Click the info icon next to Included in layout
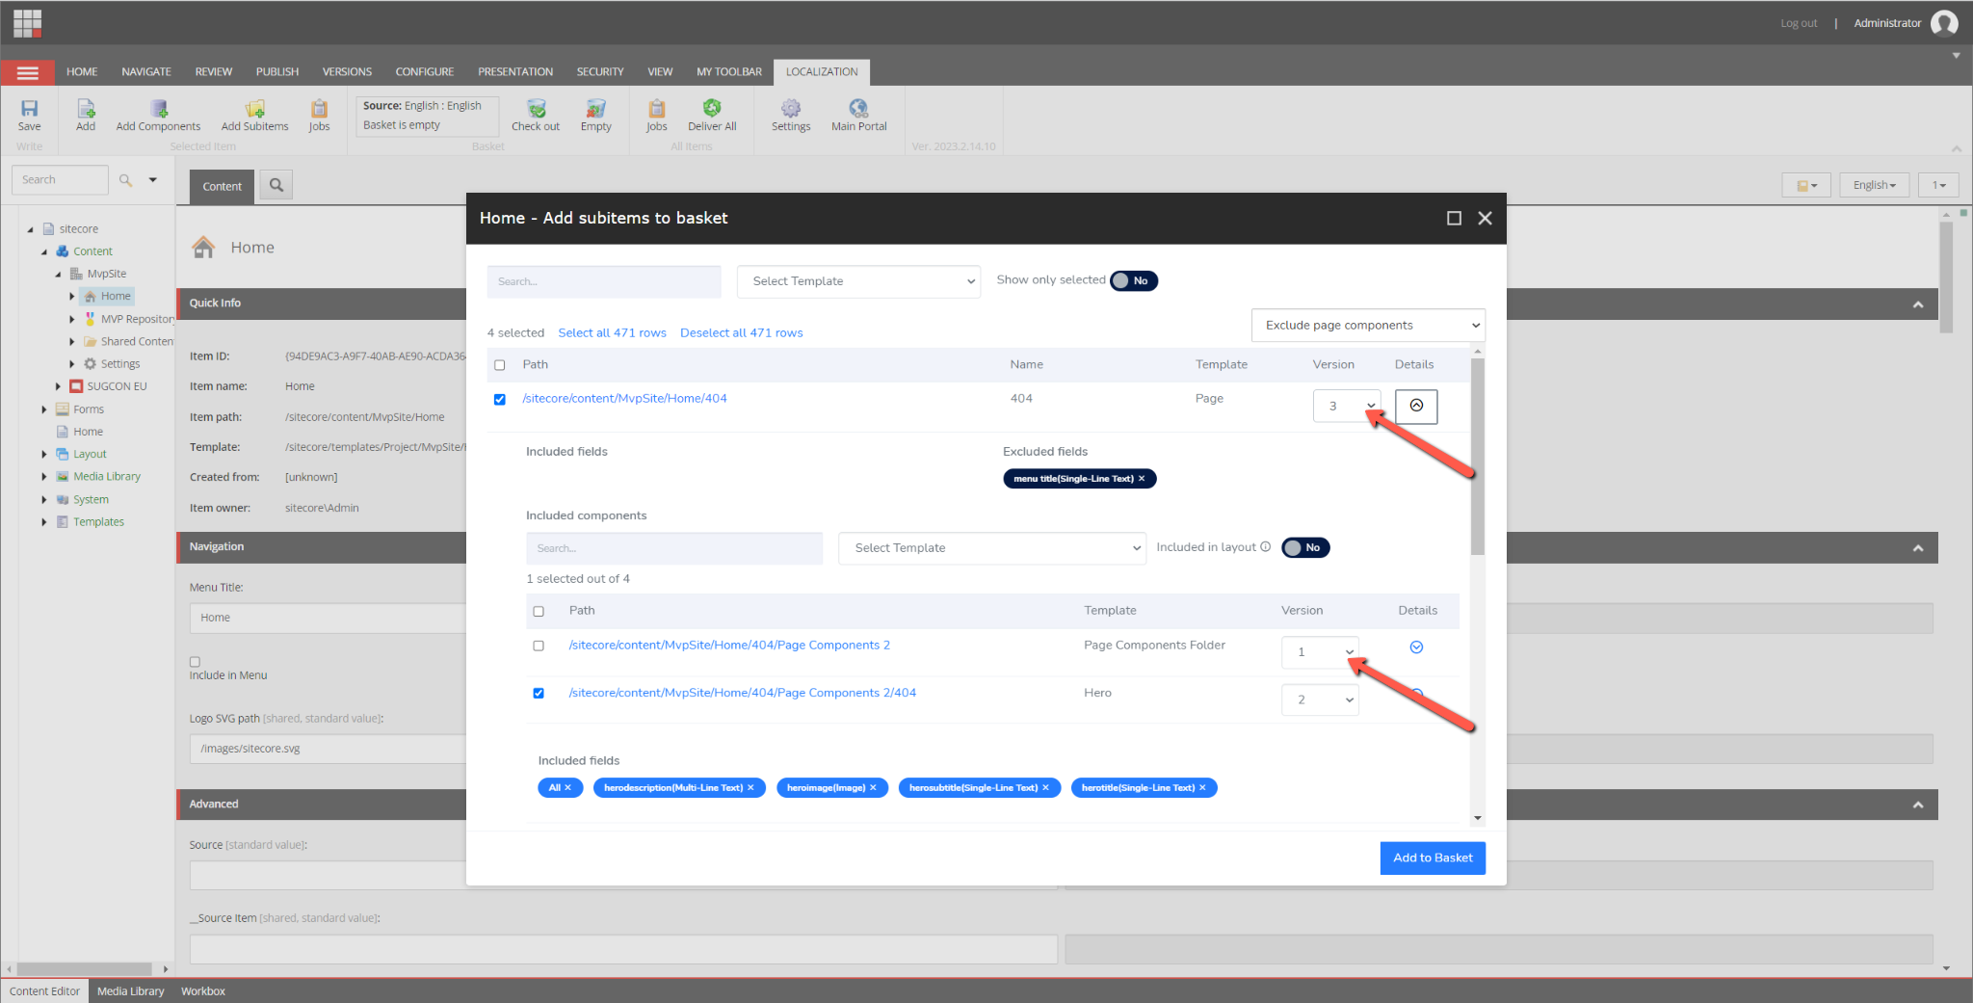Image resolution: width=1973 pixels, height=1003 pixels. (x=1265, y=546)
